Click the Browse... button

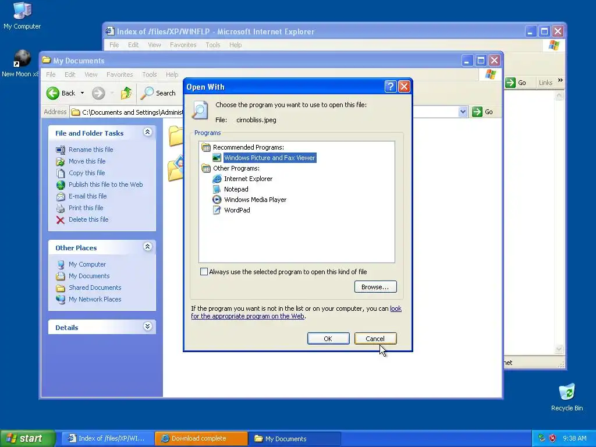point(375,287)
